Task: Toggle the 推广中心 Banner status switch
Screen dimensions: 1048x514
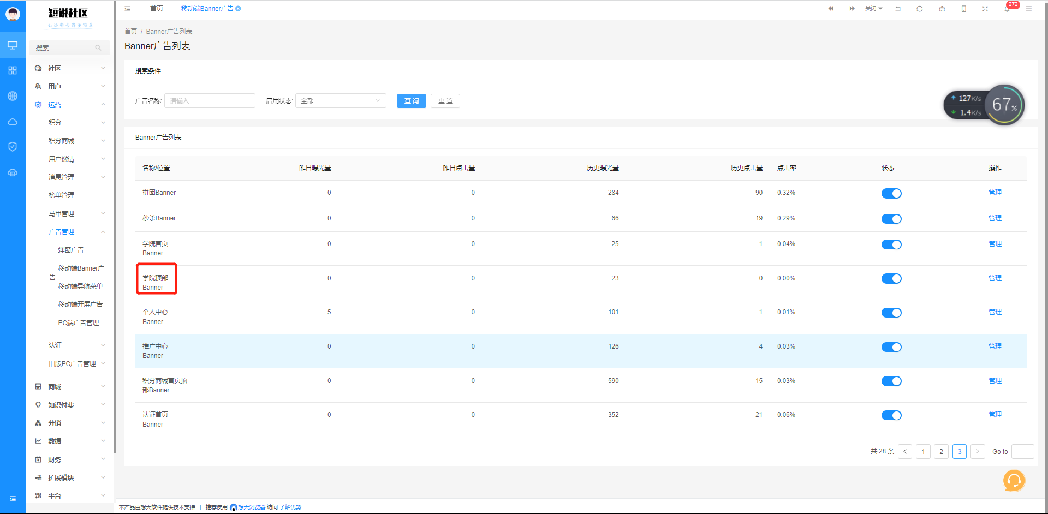Action: pyautogui.click(x=891, y=347)
